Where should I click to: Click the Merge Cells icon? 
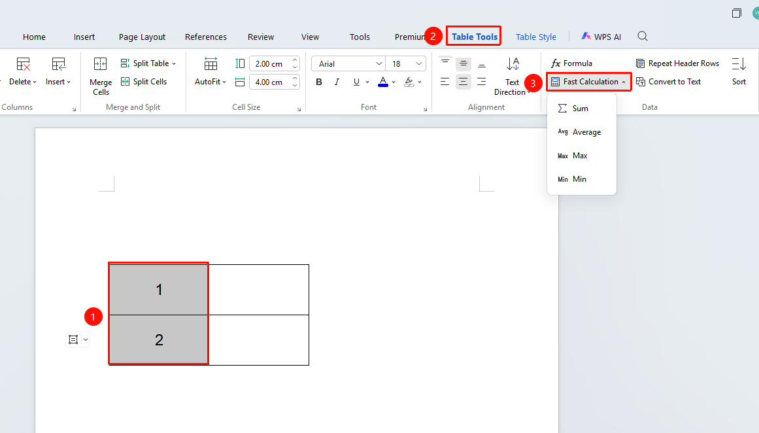click(x=100, y=64)
